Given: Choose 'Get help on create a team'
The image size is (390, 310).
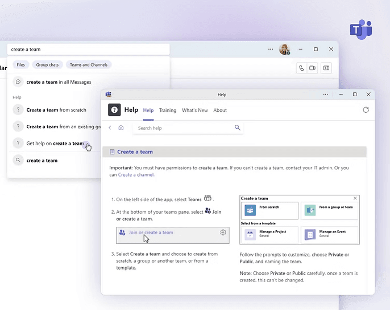Looking at the screenshot, I should click(56, 143).
